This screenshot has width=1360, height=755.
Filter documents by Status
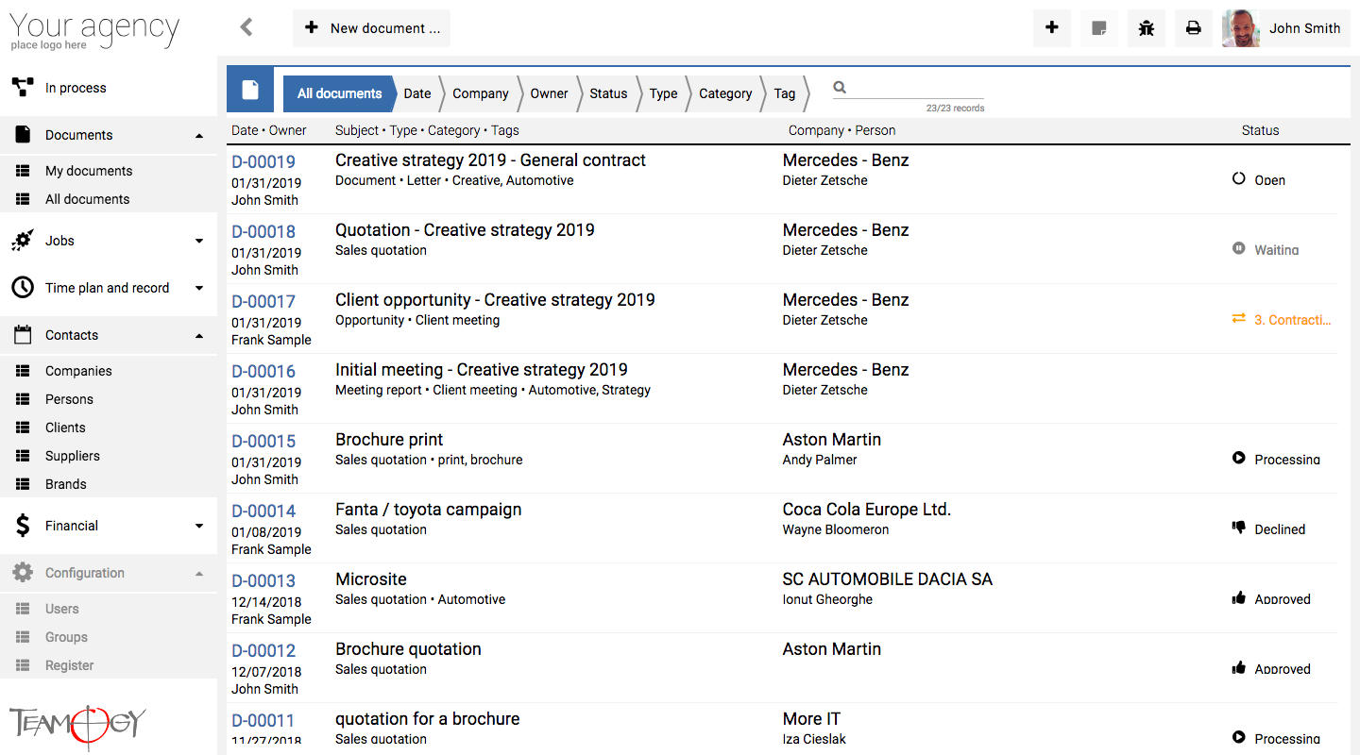tap(608, 93)
